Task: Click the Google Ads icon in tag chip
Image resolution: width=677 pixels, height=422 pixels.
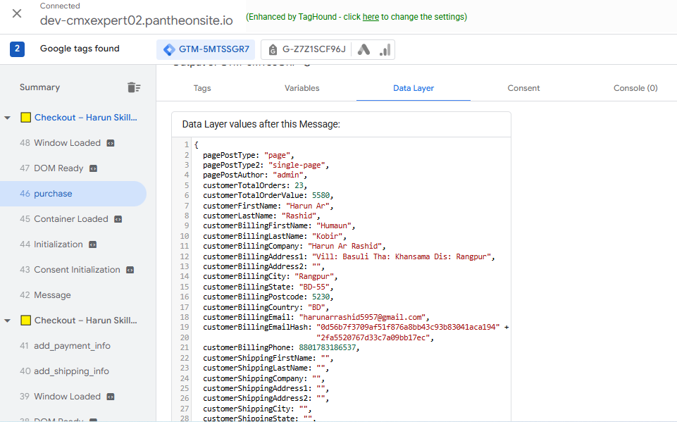Action: (364, 50)
